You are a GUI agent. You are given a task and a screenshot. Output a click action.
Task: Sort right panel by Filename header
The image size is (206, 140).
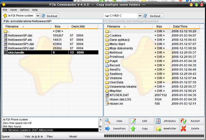click(x=128, y=27)
